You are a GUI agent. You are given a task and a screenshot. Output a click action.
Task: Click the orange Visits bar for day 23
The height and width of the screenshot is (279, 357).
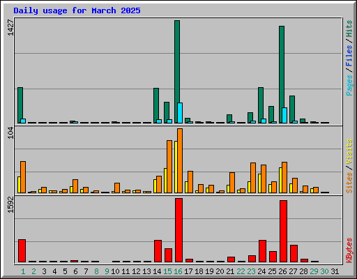point(253,178)
